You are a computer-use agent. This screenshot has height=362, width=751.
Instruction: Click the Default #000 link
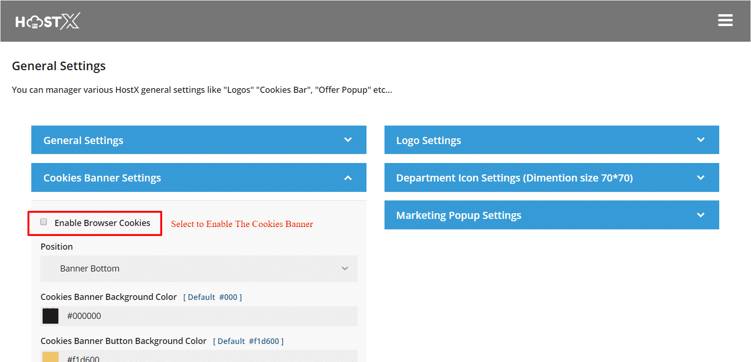(212, 297)
